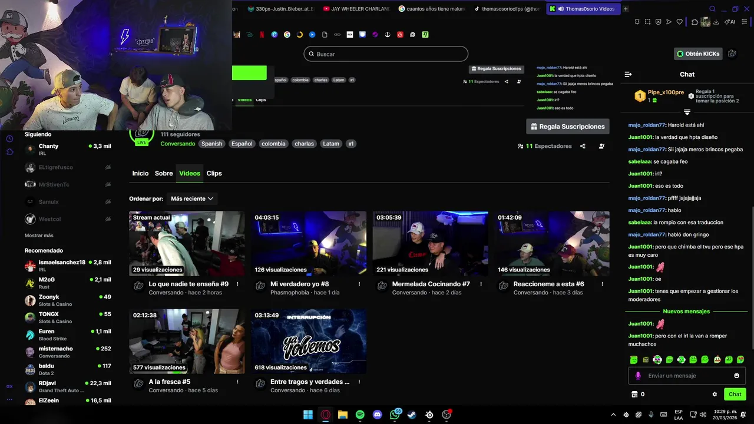Open options menu for Lo que nadie te enseña #9
Viewport: 754px width, 424px height.
coord(237,284)
